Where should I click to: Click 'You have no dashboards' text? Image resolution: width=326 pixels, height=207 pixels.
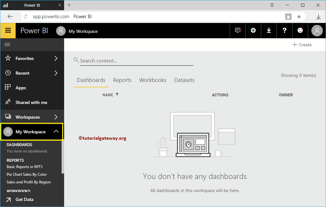coord(27,151)
